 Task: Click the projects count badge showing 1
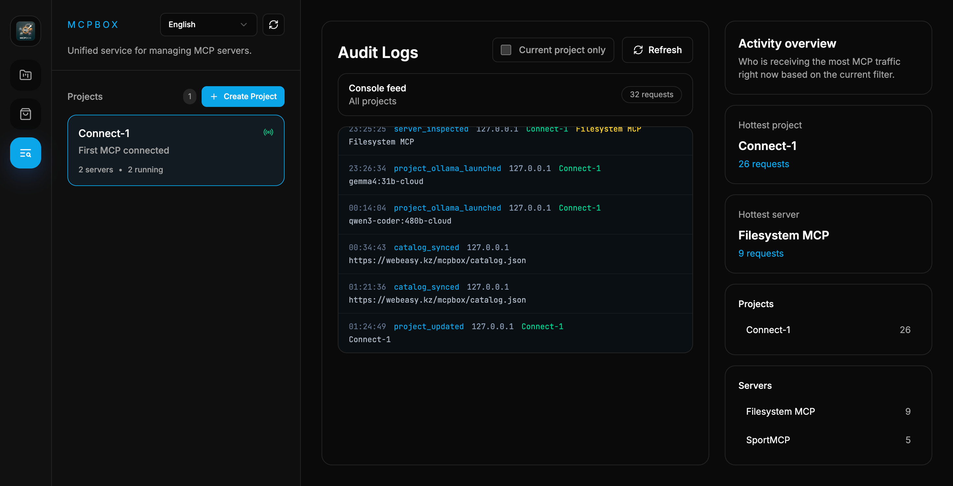pyautogui.click(x=189, y=97)
